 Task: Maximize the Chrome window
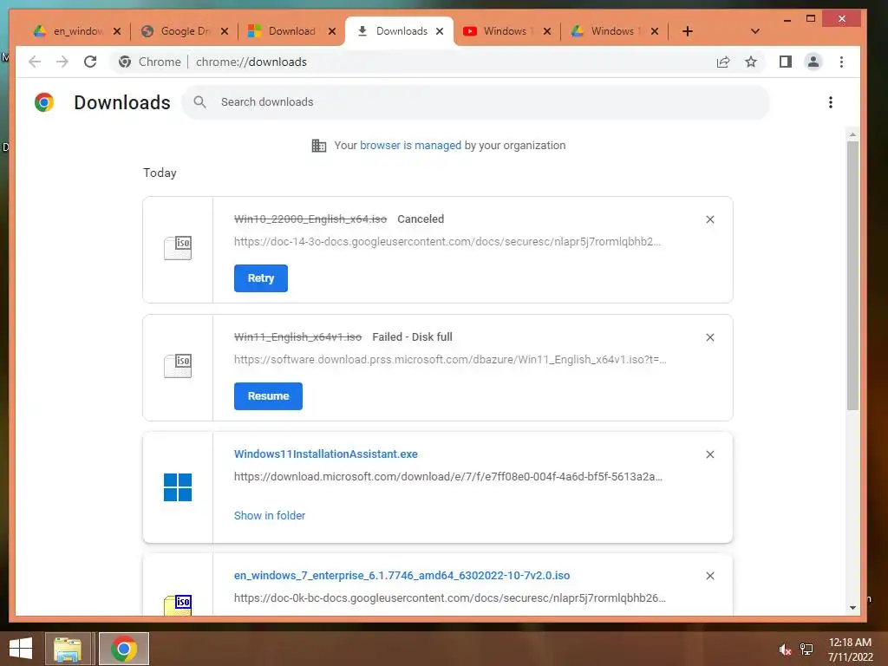tap(811, 19)
